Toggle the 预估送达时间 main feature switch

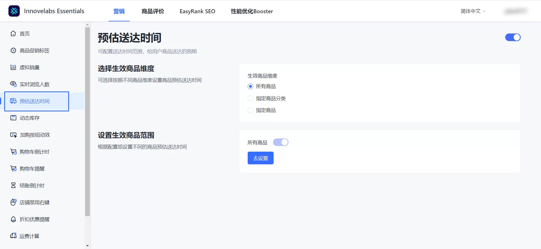pyautogui.click(x=513, y=37)
